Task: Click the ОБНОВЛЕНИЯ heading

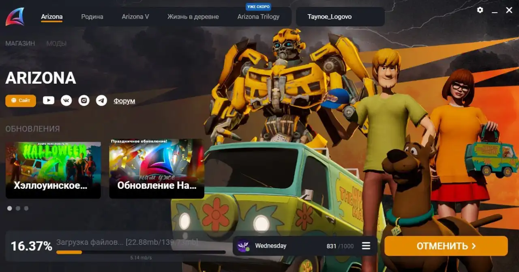Action: [x=32, y=129]
